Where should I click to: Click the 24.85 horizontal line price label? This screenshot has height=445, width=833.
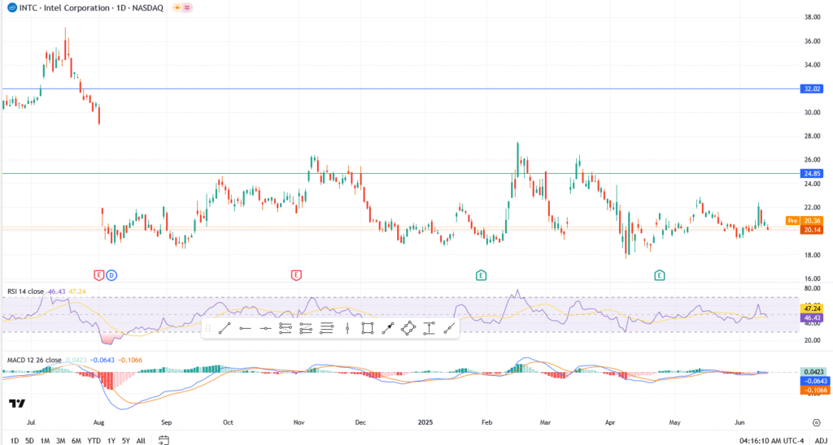(x=813, y=174)
